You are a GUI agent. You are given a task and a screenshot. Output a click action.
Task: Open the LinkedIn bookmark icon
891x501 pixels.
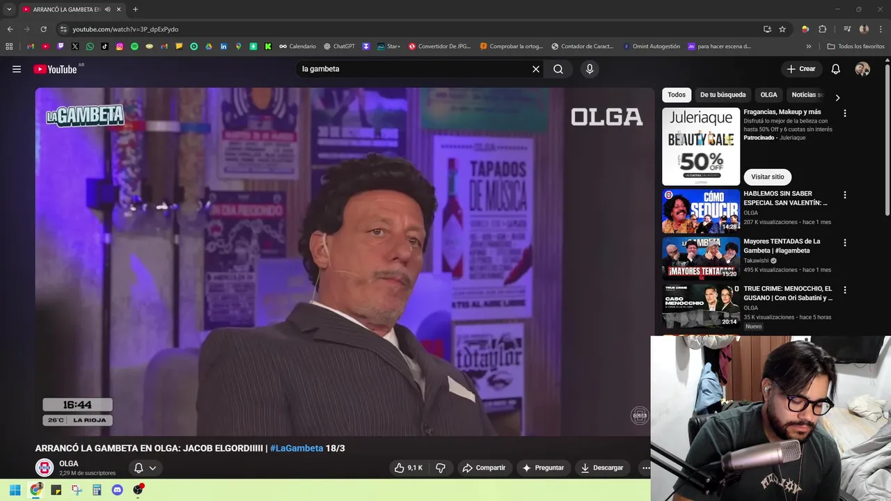tap(223, 47)
